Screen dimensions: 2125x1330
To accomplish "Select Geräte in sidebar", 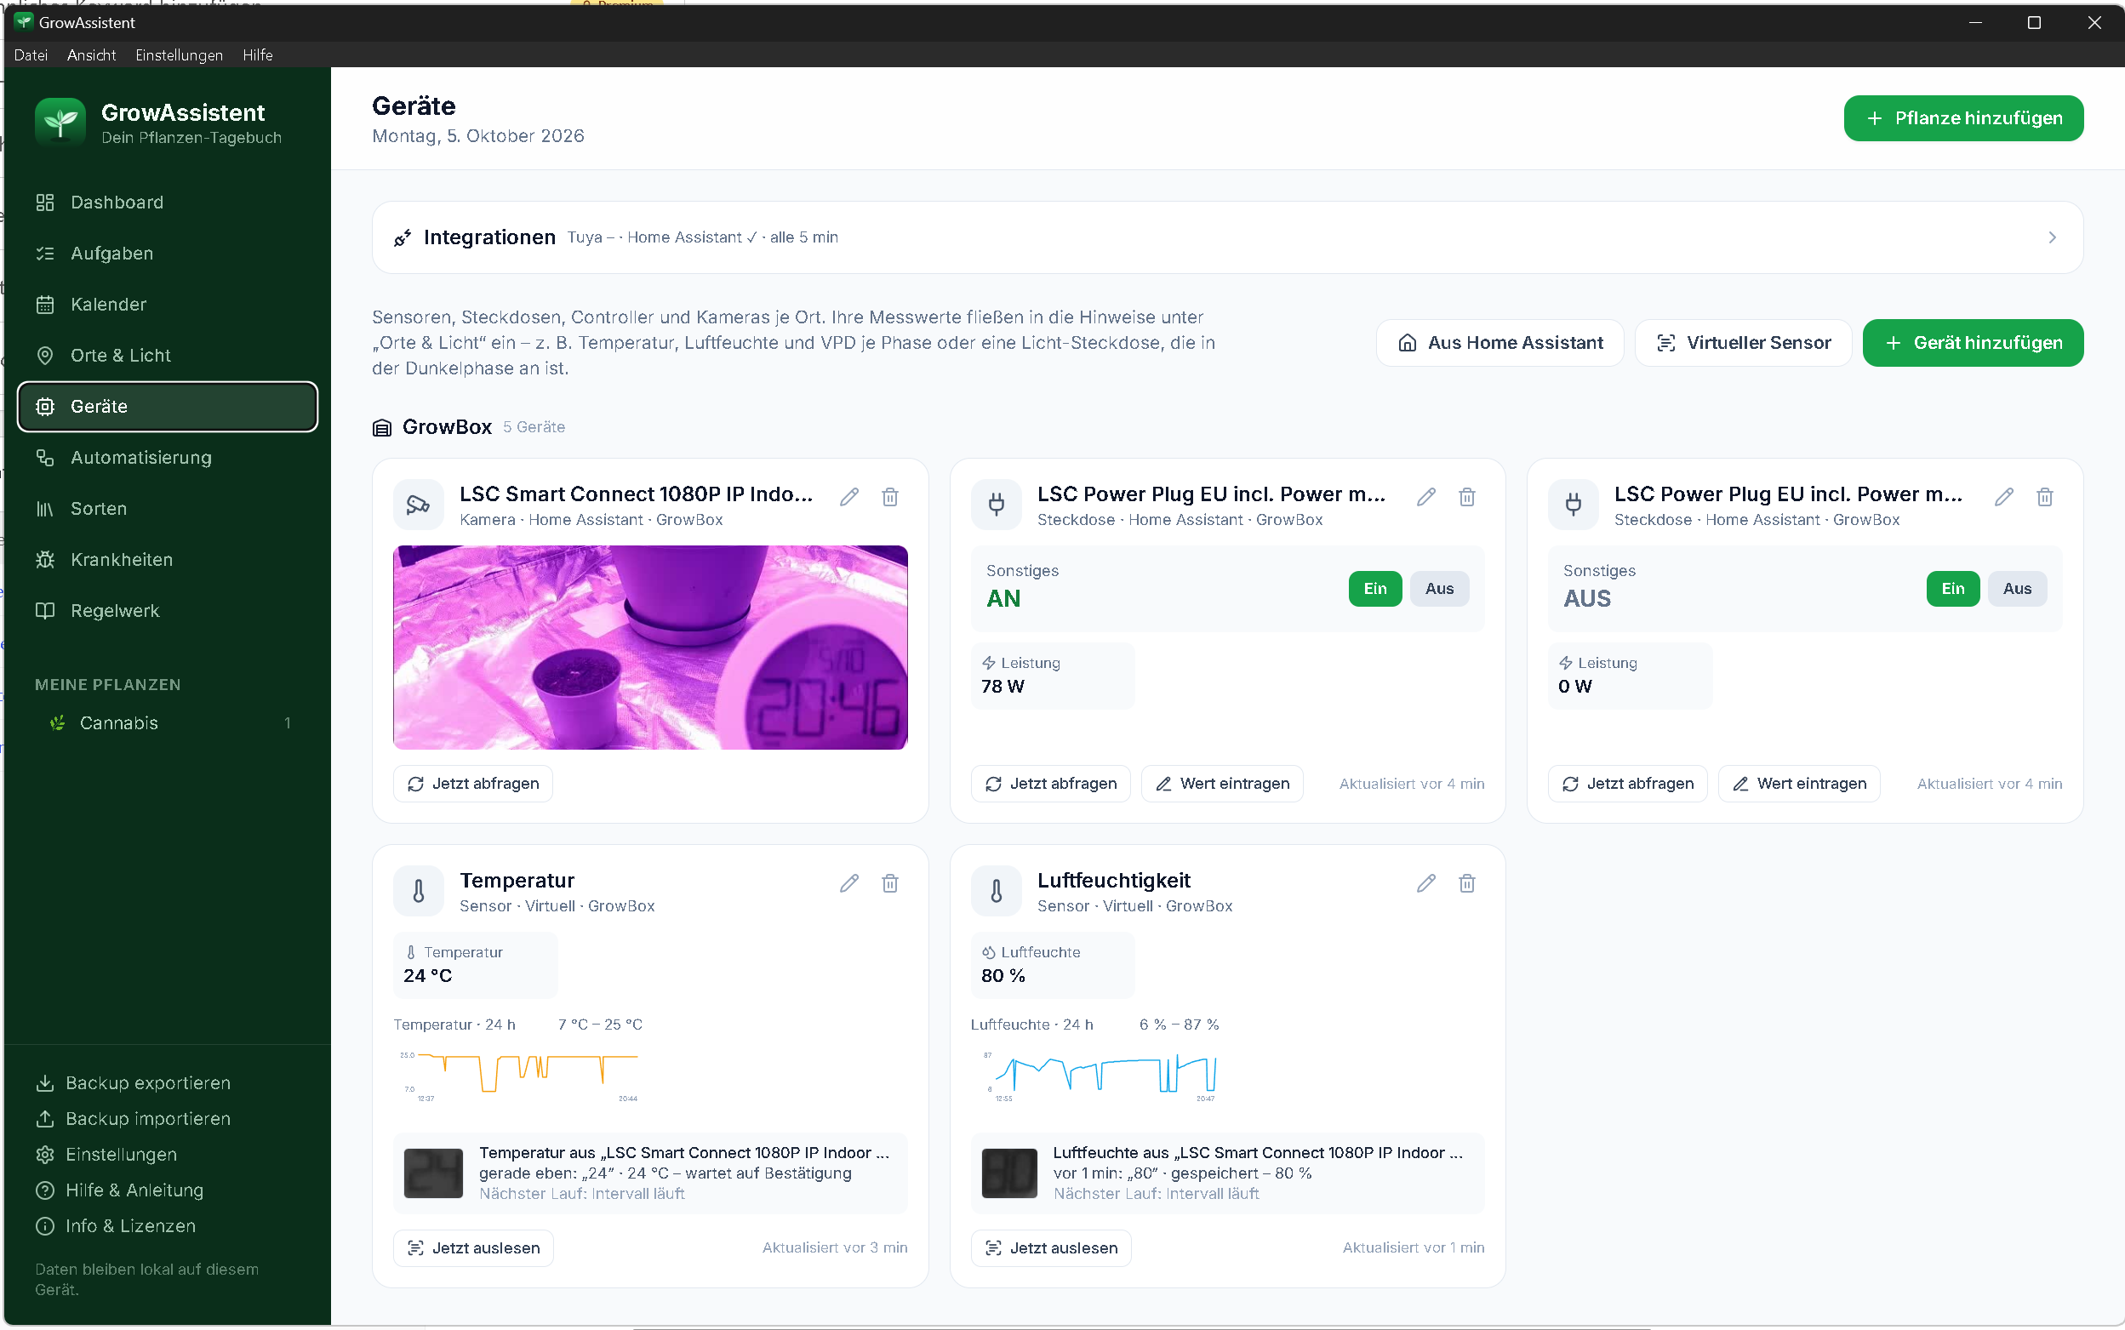I will click(167, 407).
